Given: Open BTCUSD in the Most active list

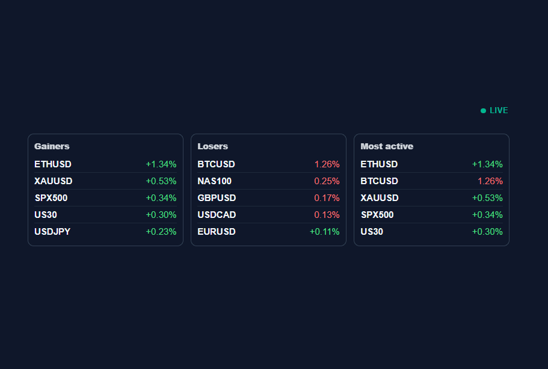Looking at the screenshot, I should pos(379,181).
